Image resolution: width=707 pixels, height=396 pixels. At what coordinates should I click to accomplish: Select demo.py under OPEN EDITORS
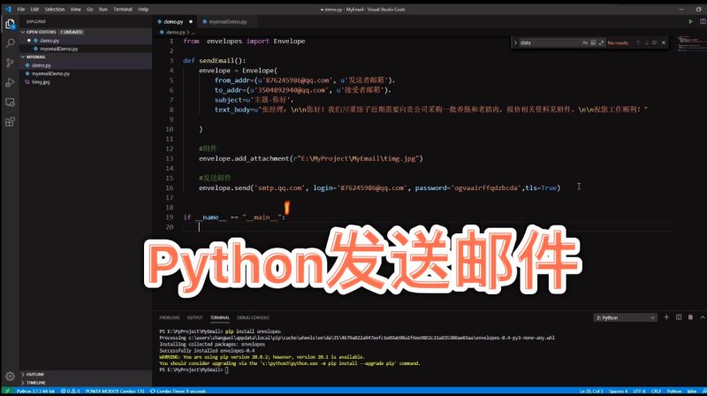click(86, 41)
